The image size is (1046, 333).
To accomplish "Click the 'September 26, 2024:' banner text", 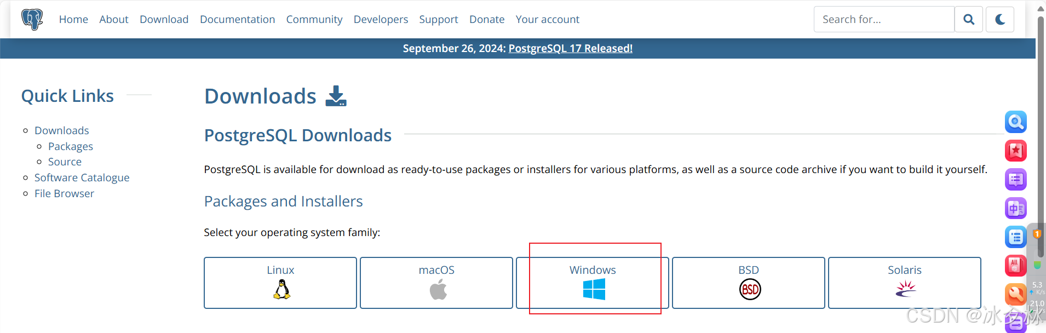I will coord(454,48).
